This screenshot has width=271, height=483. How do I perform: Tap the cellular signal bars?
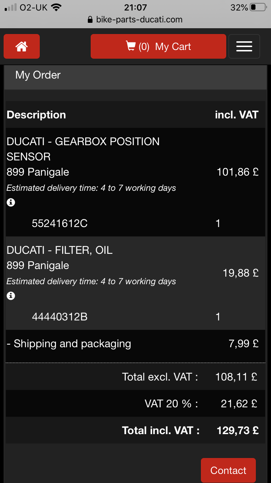11,8
